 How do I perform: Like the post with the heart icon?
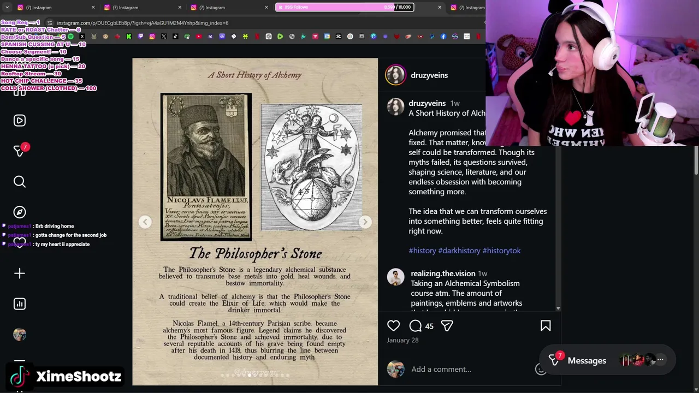click(x=394, y=326)
